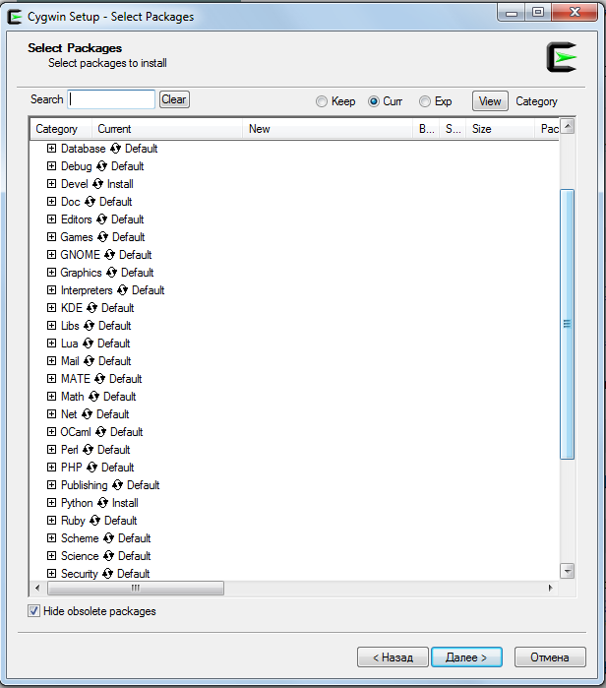
Task: Toggle the Scheme cycle icon
Action: pos(109,538)
